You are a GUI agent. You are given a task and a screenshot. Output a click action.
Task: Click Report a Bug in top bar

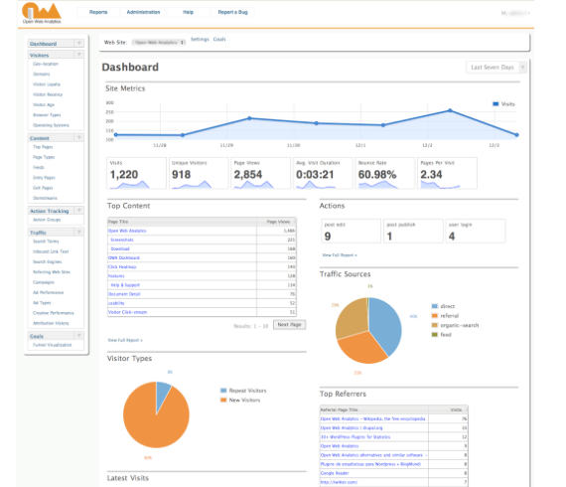[x=232, y=12]
